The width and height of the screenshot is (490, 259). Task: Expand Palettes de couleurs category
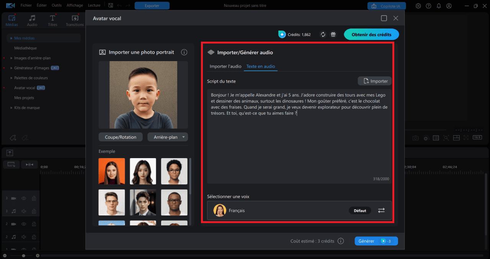point(11,78)
